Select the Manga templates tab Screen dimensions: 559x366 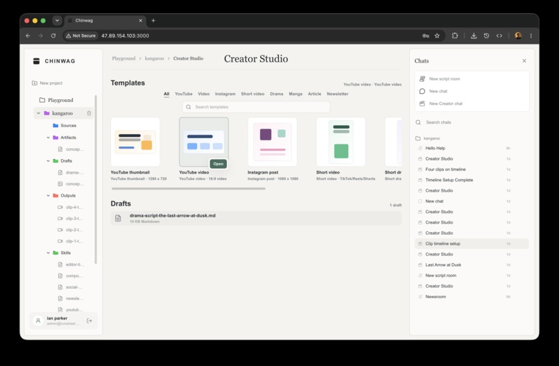coord(295,94)
